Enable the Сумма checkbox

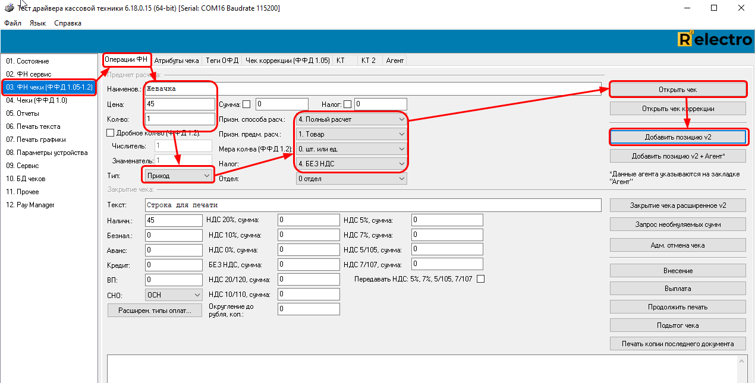click(246, 105)
